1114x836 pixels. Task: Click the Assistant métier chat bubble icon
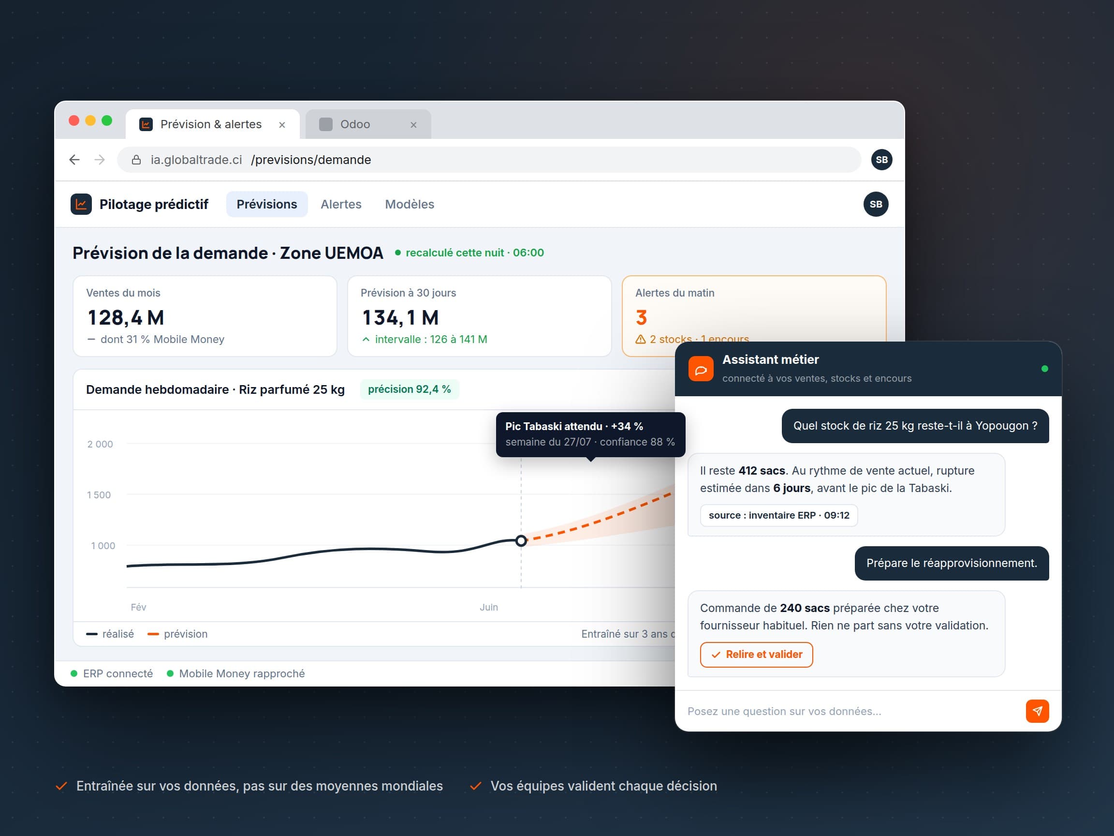(701, 369)
